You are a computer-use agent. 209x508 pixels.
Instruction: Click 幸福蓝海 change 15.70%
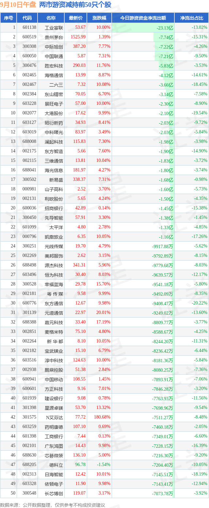[104, 284]
